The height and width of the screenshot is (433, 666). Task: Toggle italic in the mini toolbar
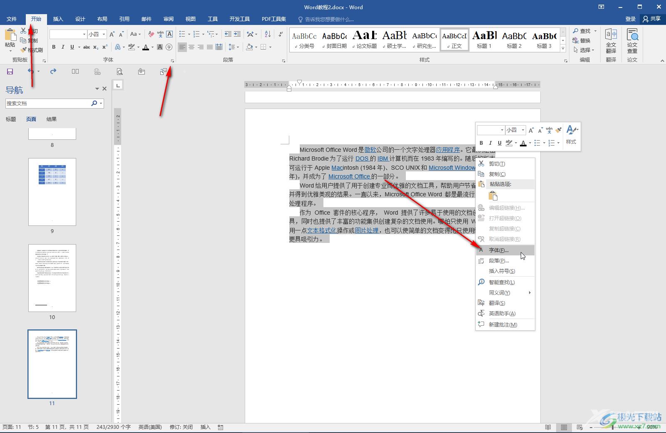(x=490, y=143)
